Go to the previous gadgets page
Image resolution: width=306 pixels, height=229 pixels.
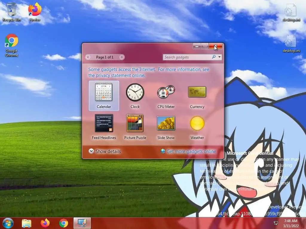click(x=88, y=57)
